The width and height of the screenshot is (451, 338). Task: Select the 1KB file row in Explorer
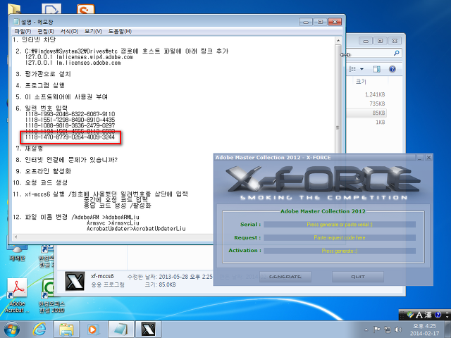[x=381, y=122]
